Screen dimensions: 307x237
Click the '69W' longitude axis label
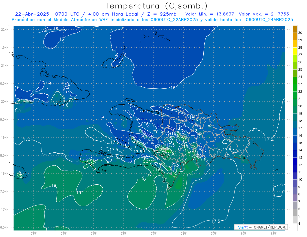[243, 234]
